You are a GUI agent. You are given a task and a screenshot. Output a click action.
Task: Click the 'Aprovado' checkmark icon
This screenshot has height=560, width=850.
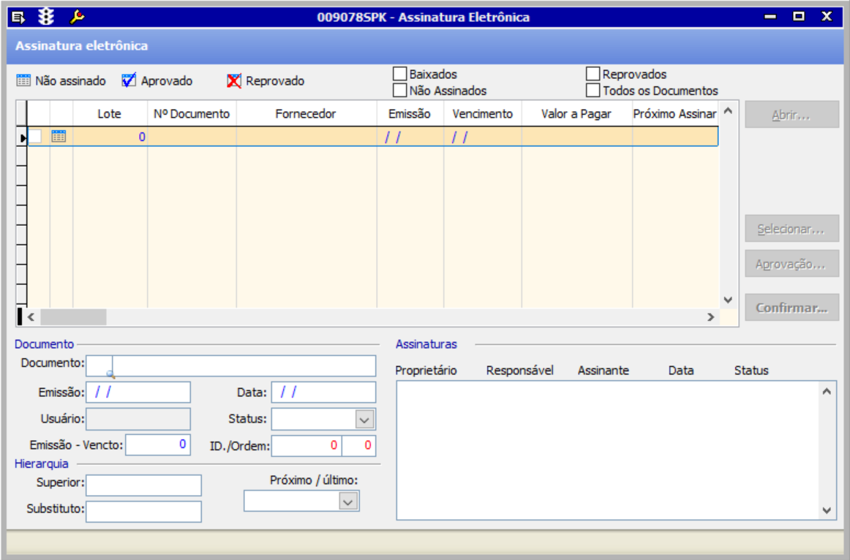click(x=129, y=81)
